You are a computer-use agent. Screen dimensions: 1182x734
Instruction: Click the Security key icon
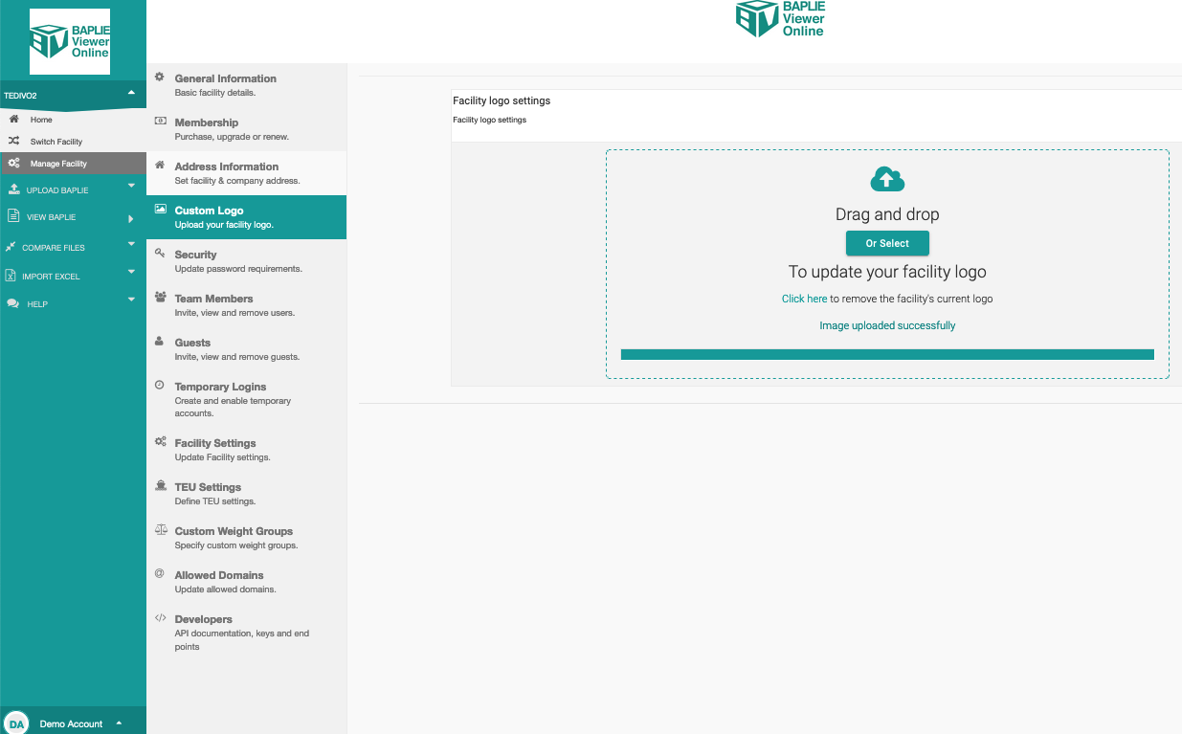160,254
